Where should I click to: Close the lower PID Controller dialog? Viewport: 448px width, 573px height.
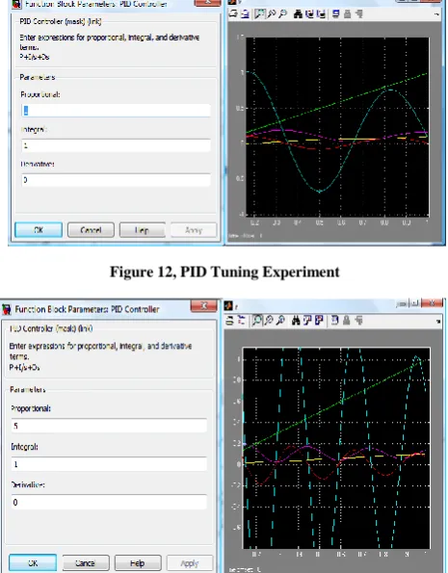tap(203, 306)
